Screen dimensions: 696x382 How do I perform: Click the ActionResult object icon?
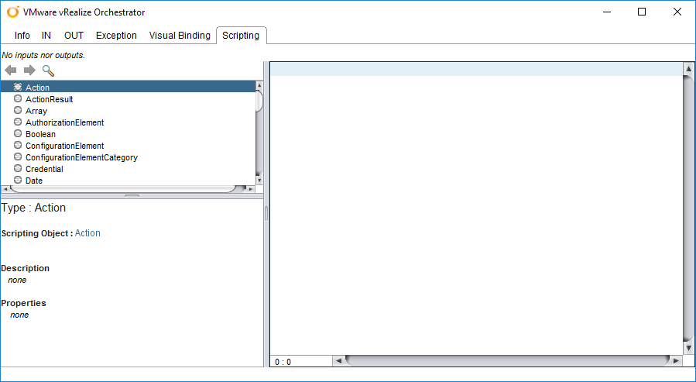pos(18,99)
